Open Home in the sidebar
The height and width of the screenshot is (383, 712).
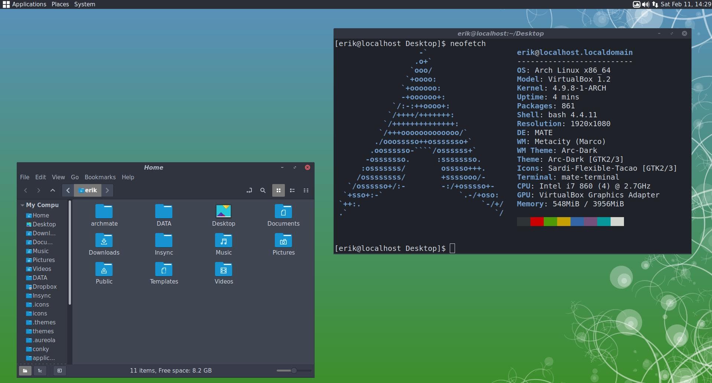point(37,215)
